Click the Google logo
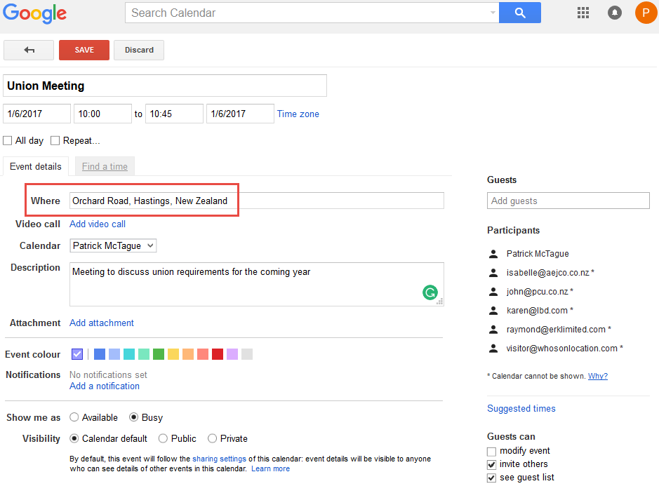 [34, 13]
